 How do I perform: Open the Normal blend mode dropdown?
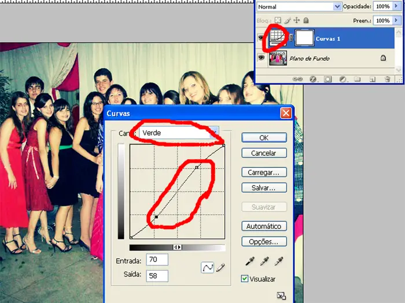tap(299, 6)
